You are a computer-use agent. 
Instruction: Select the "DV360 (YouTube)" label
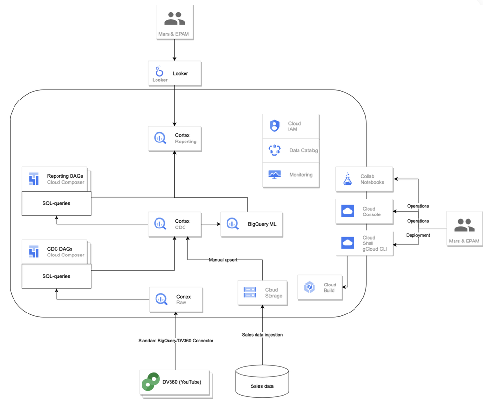(x=182, y=382)
